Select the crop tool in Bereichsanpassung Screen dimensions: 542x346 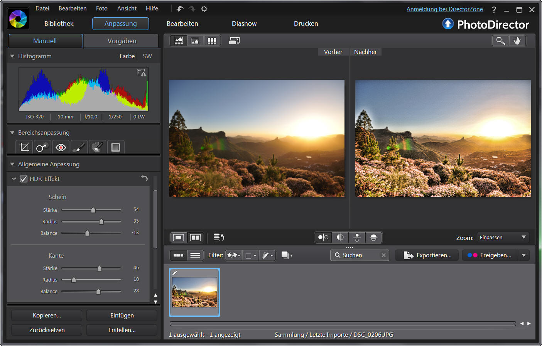coord(24,147)
